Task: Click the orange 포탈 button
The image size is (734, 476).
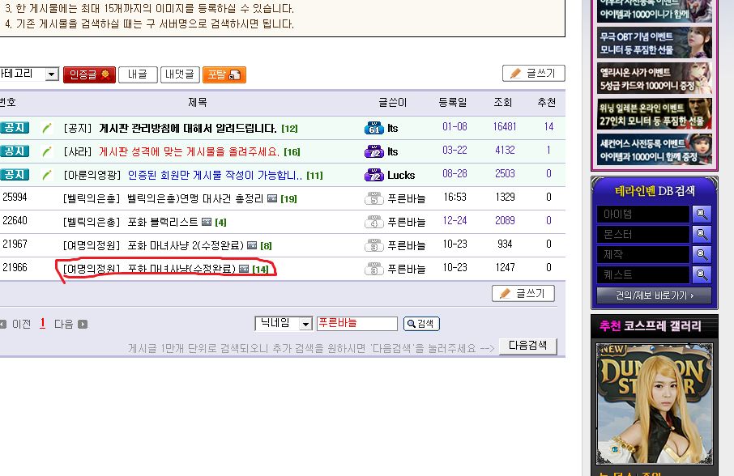Action: coord(224,74)
